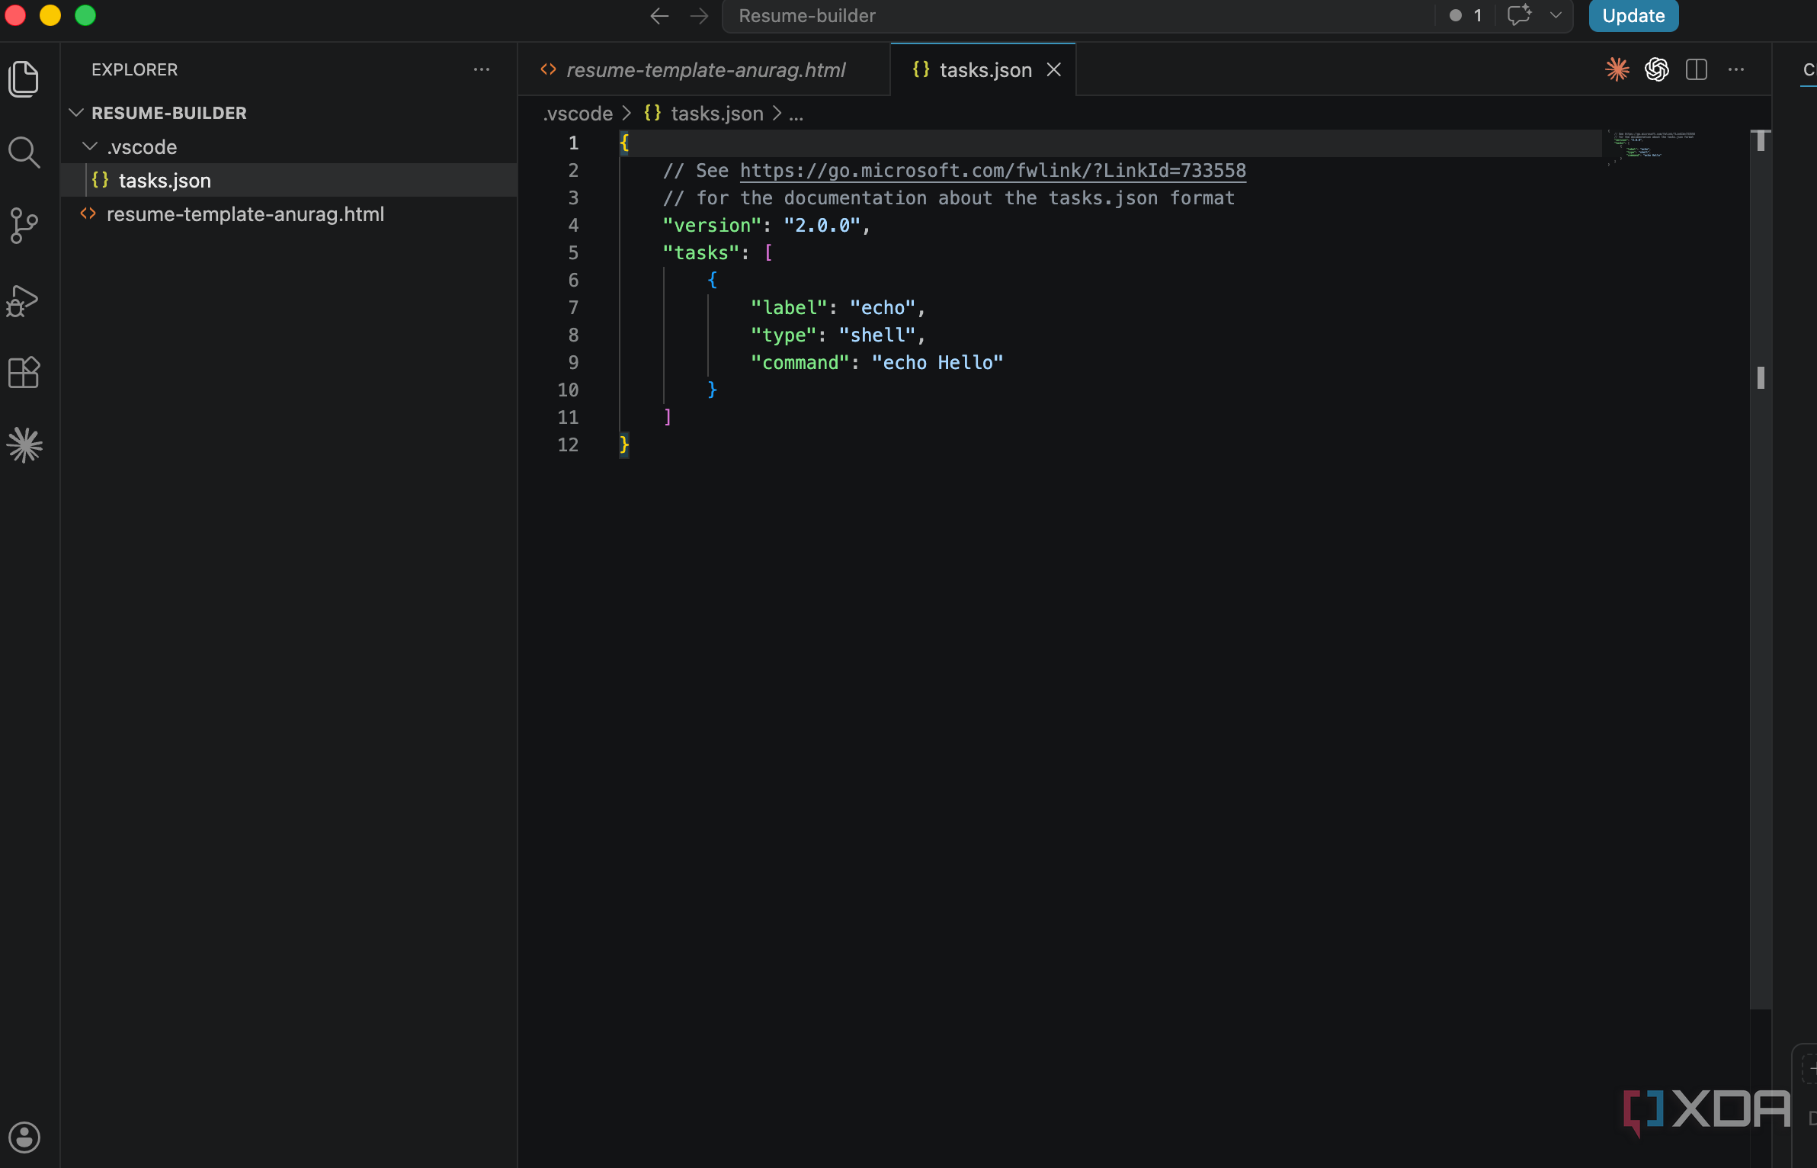Image resolution: width=1817 pixels, height=1168 pixels.
Task: Open the Accounts menu icon
Action: (24, 1137)
